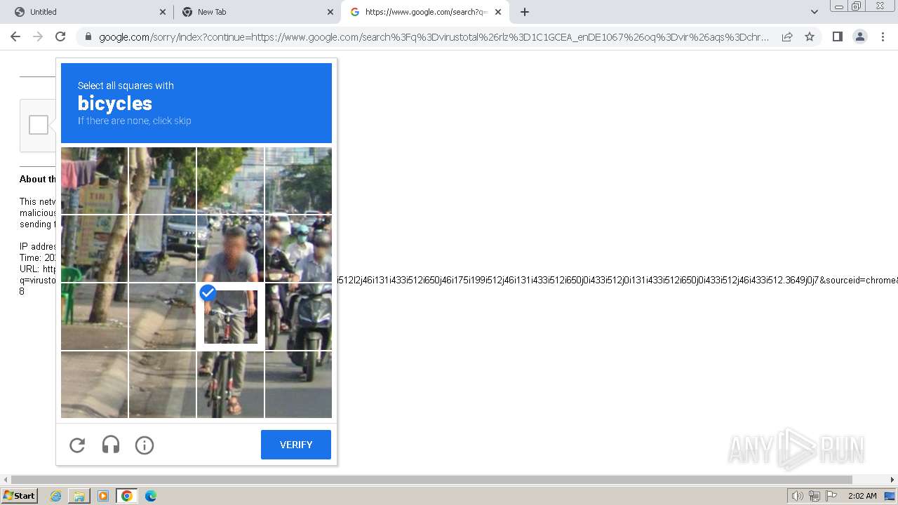This screenshot has height=505, width=898.
Task: Open the Chrome three-dot menu
Action: 883,36
